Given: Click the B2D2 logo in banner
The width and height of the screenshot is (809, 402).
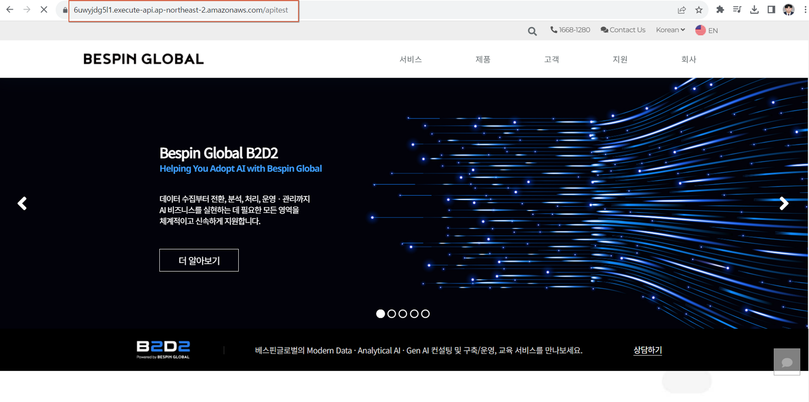Looking at the screenshot, I should point(163,350).
